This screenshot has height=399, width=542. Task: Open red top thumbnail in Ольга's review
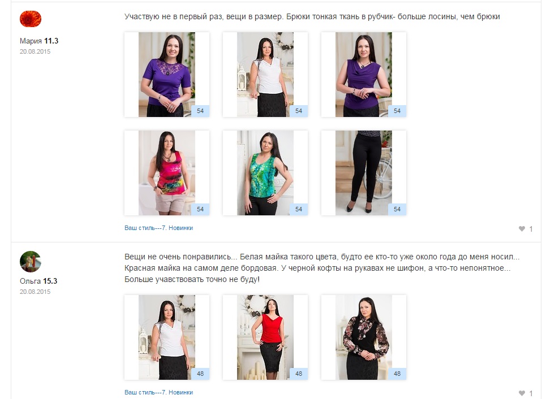pos(265,337)
